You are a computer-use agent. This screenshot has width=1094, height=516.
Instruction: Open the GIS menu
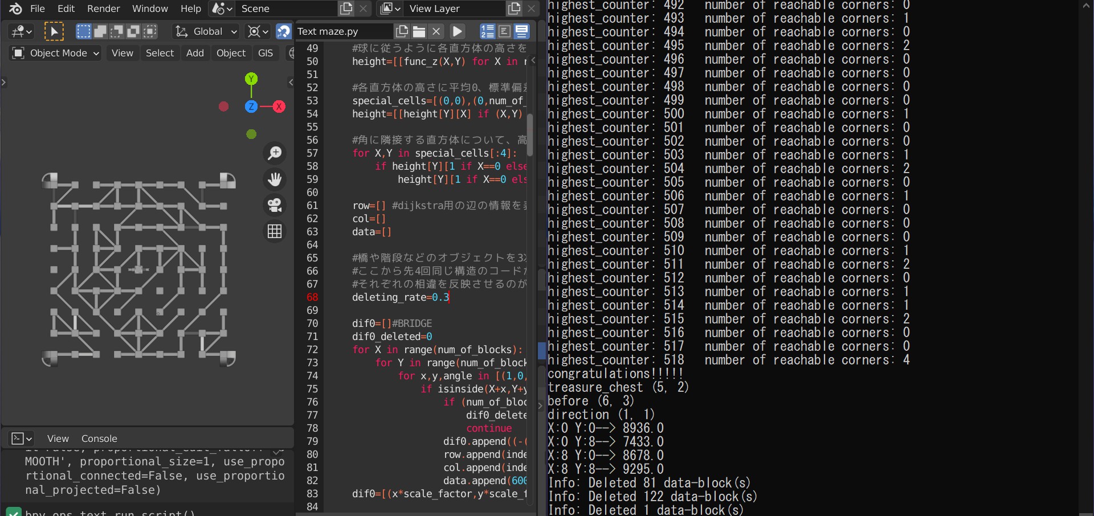[266, 53]
